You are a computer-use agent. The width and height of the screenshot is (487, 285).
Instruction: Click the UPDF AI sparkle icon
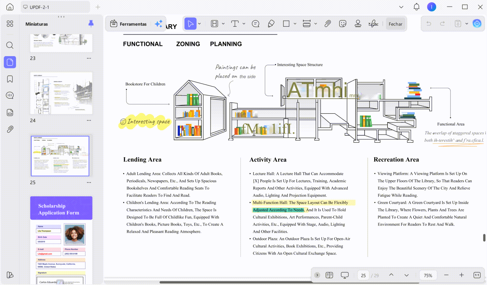pos(159,24)
